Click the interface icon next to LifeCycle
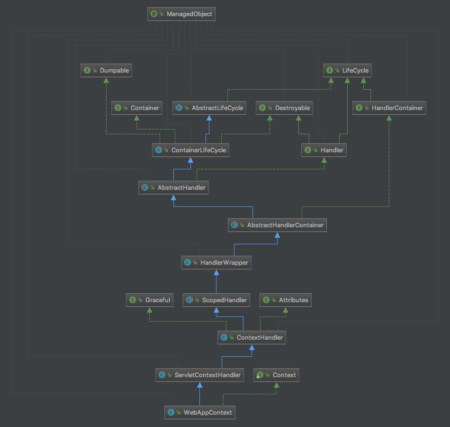Viewport: 450px width, 427px height. (329, 70)
